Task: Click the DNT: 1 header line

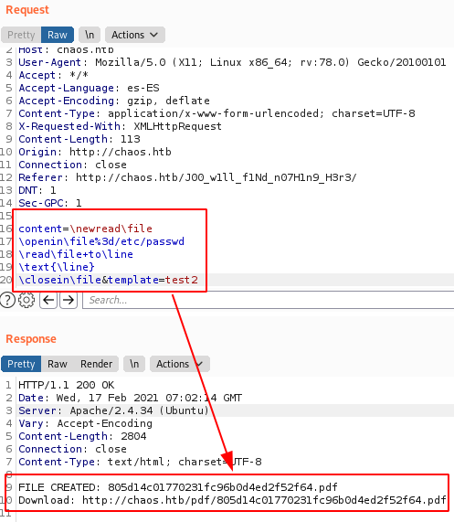Action: point(37,190)
